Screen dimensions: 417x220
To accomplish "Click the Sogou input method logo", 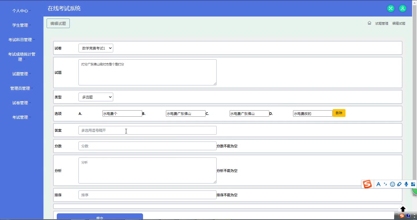I will click(x=367, y=184).
